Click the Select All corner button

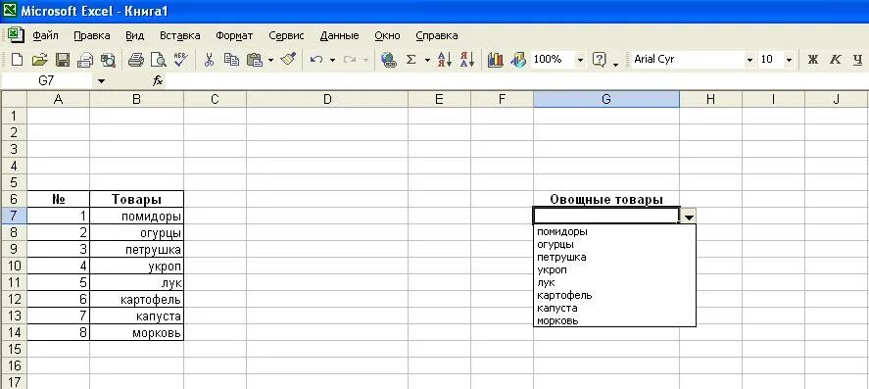[x=14, y=99]
